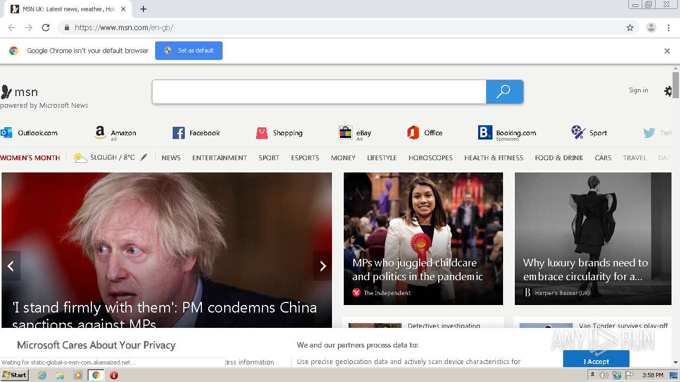The width and height of the screenshot is (680, 382).
Task: Open the media player taskbar icon
Action: (x=78, y=375)
